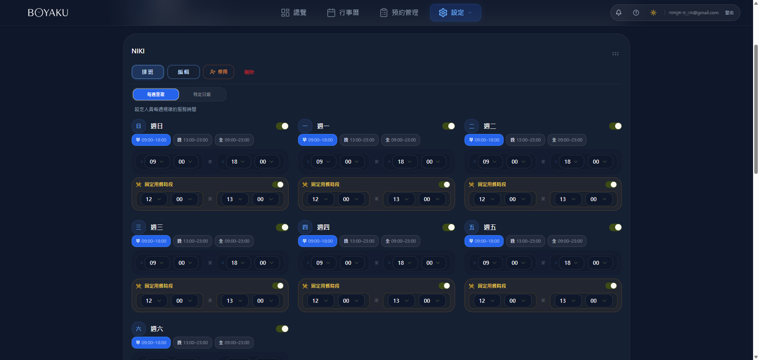This screenshot has height=360, width=759.
Task: Click the 一 day icon for 週一
Action: pos(305,126)
